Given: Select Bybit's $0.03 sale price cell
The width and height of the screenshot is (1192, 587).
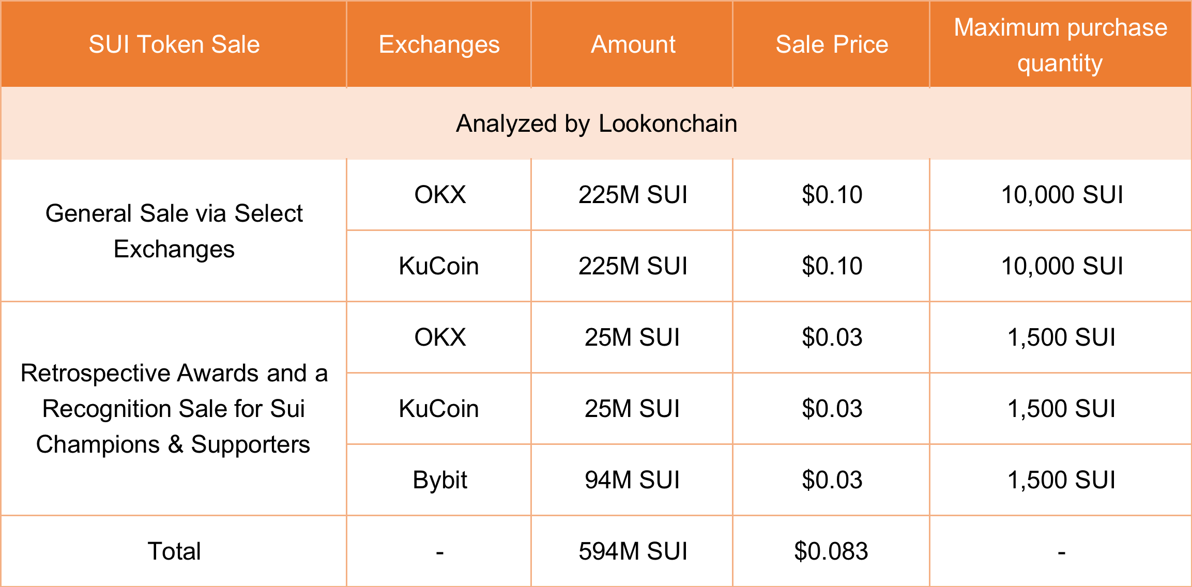Looking at the screenshot, I should [832, 480].
